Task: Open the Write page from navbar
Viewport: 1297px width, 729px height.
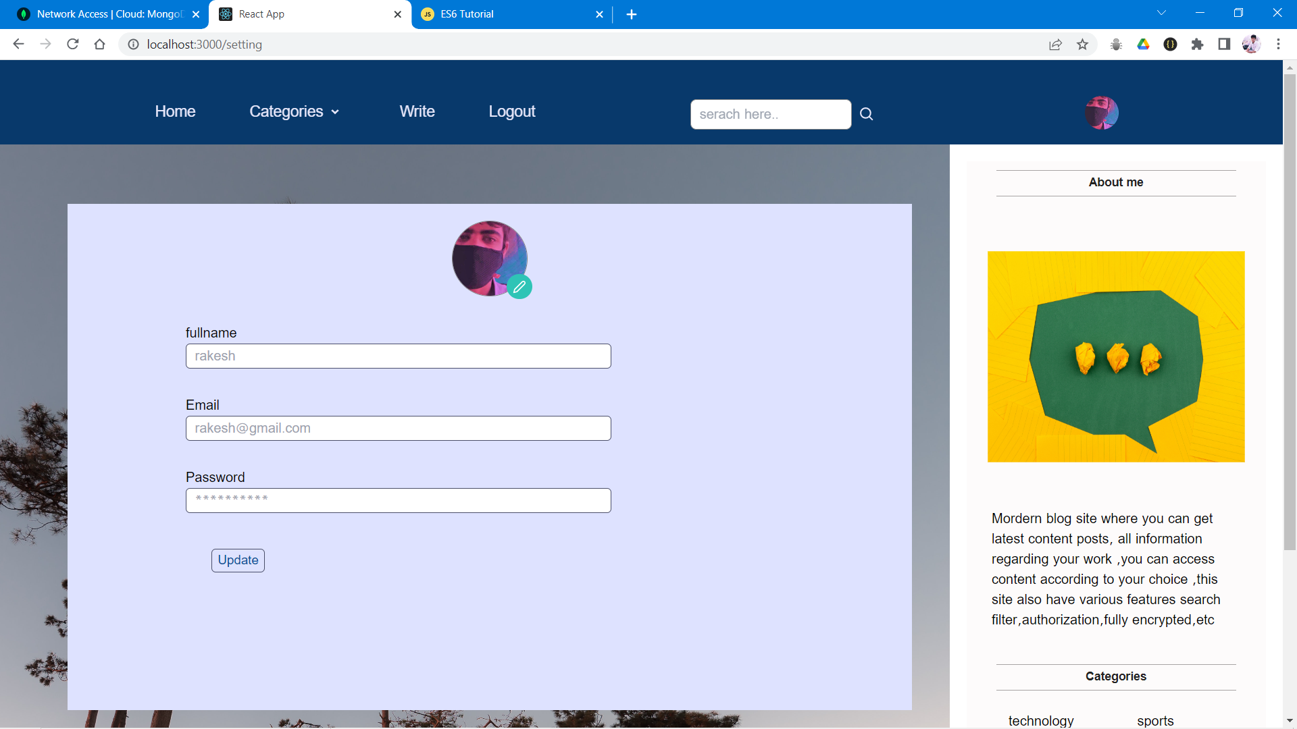Action: (x=417, y=112)
